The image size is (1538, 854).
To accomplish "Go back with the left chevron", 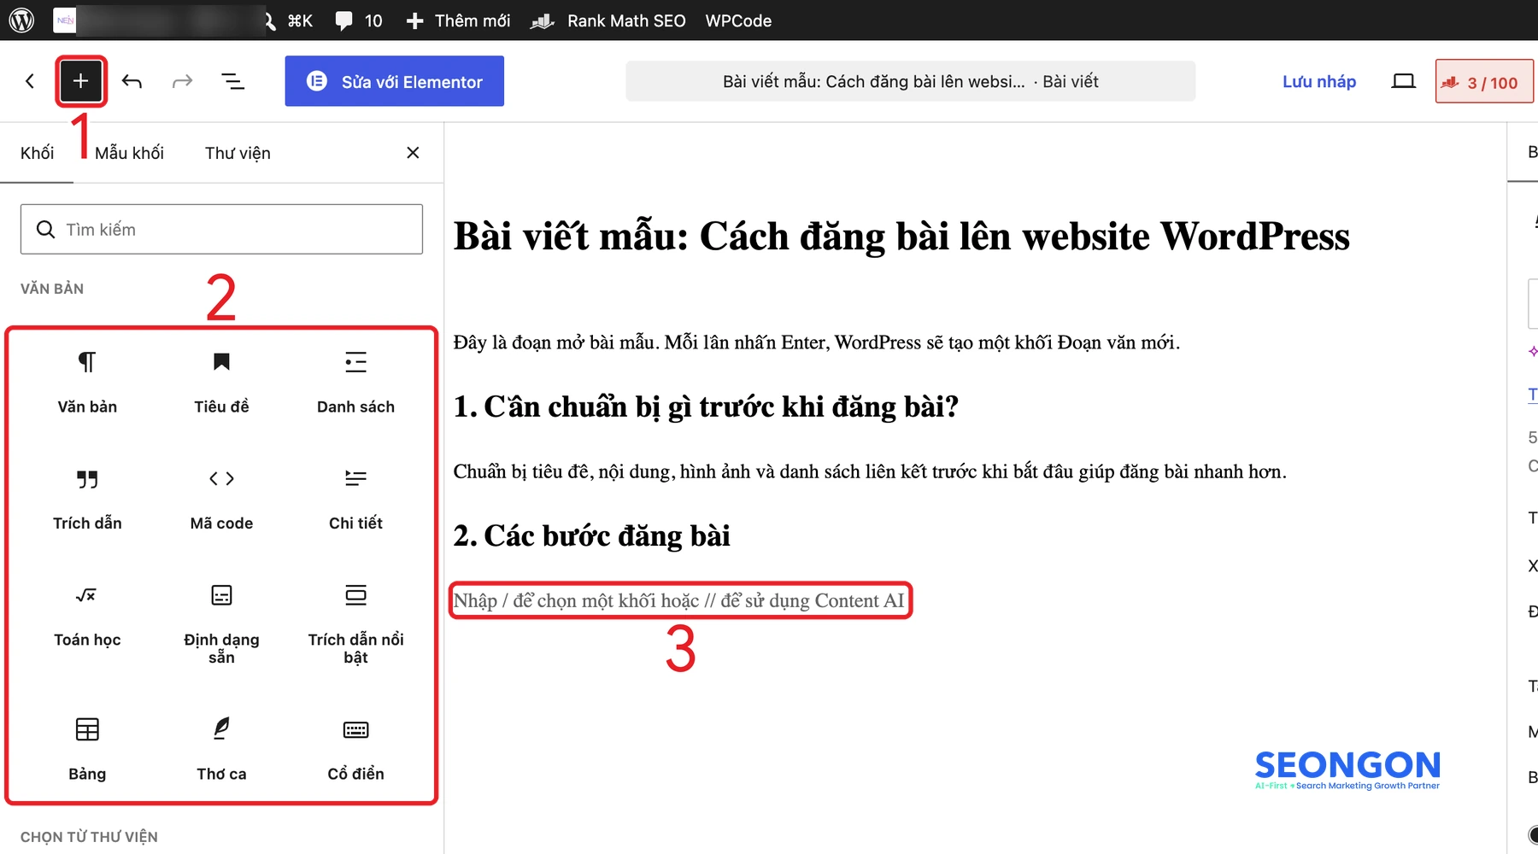I will click(x=30, y=81).
